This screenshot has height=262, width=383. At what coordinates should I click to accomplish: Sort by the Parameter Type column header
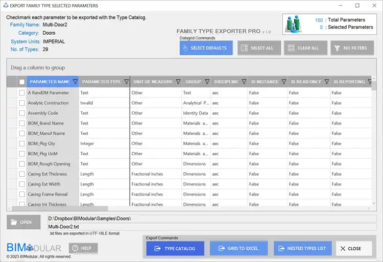click(102, 82)
